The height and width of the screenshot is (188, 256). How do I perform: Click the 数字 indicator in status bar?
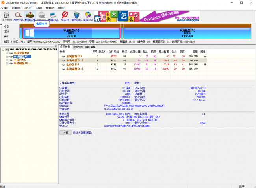pos(242,186)
